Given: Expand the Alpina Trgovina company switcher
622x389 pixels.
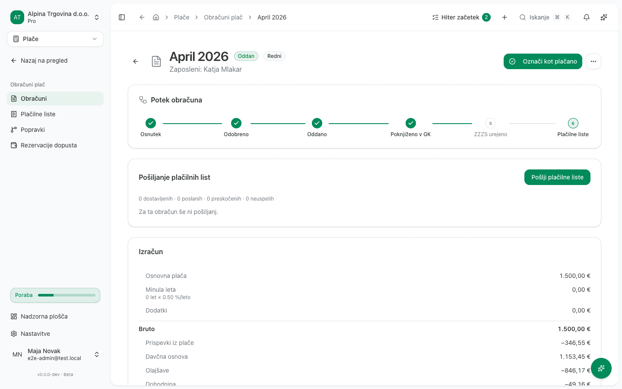Looking at the screenshot, I should coord(55,17).
